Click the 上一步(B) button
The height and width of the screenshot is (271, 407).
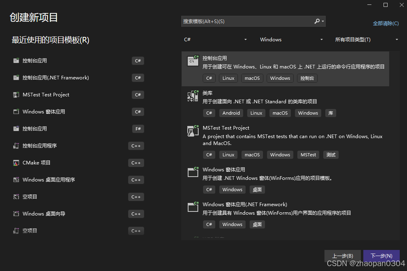point(343,256)
